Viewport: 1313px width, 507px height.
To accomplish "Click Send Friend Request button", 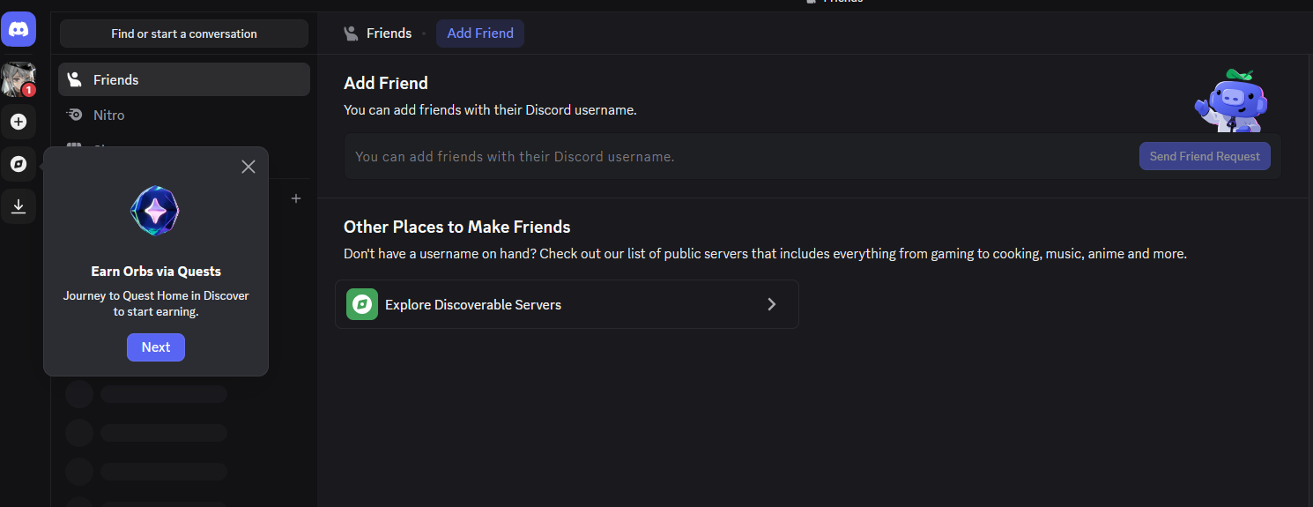I will [x=1205, y=156].
